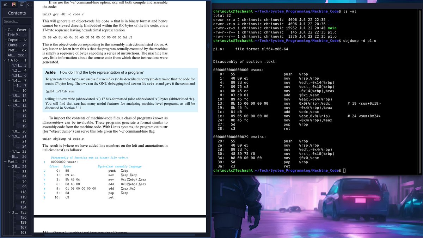Jump to section '1.5... 12'
The width and height of the screenshot is (423, 238).
pos(19,96)
